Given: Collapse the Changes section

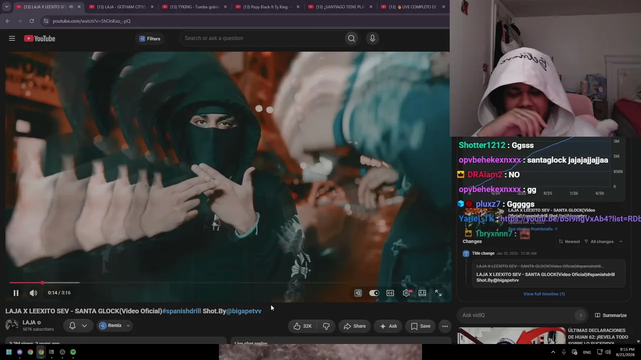Looking at the screenshot, I should [620, 241].
